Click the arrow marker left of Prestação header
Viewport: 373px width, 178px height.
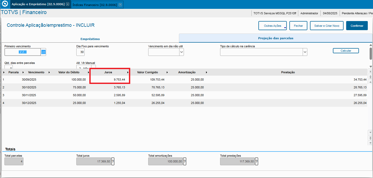coord(207,72)
